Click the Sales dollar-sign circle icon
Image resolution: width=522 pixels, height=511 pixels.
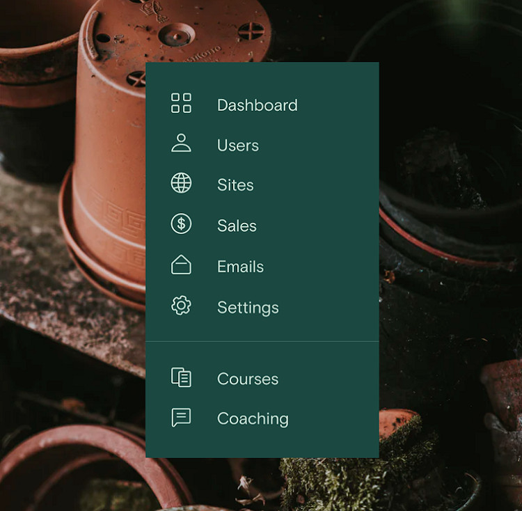(x=181, y=223)
